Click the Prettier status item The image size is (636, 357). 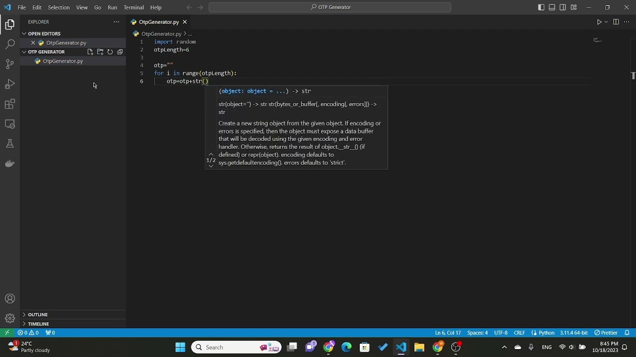click(606, 333)
